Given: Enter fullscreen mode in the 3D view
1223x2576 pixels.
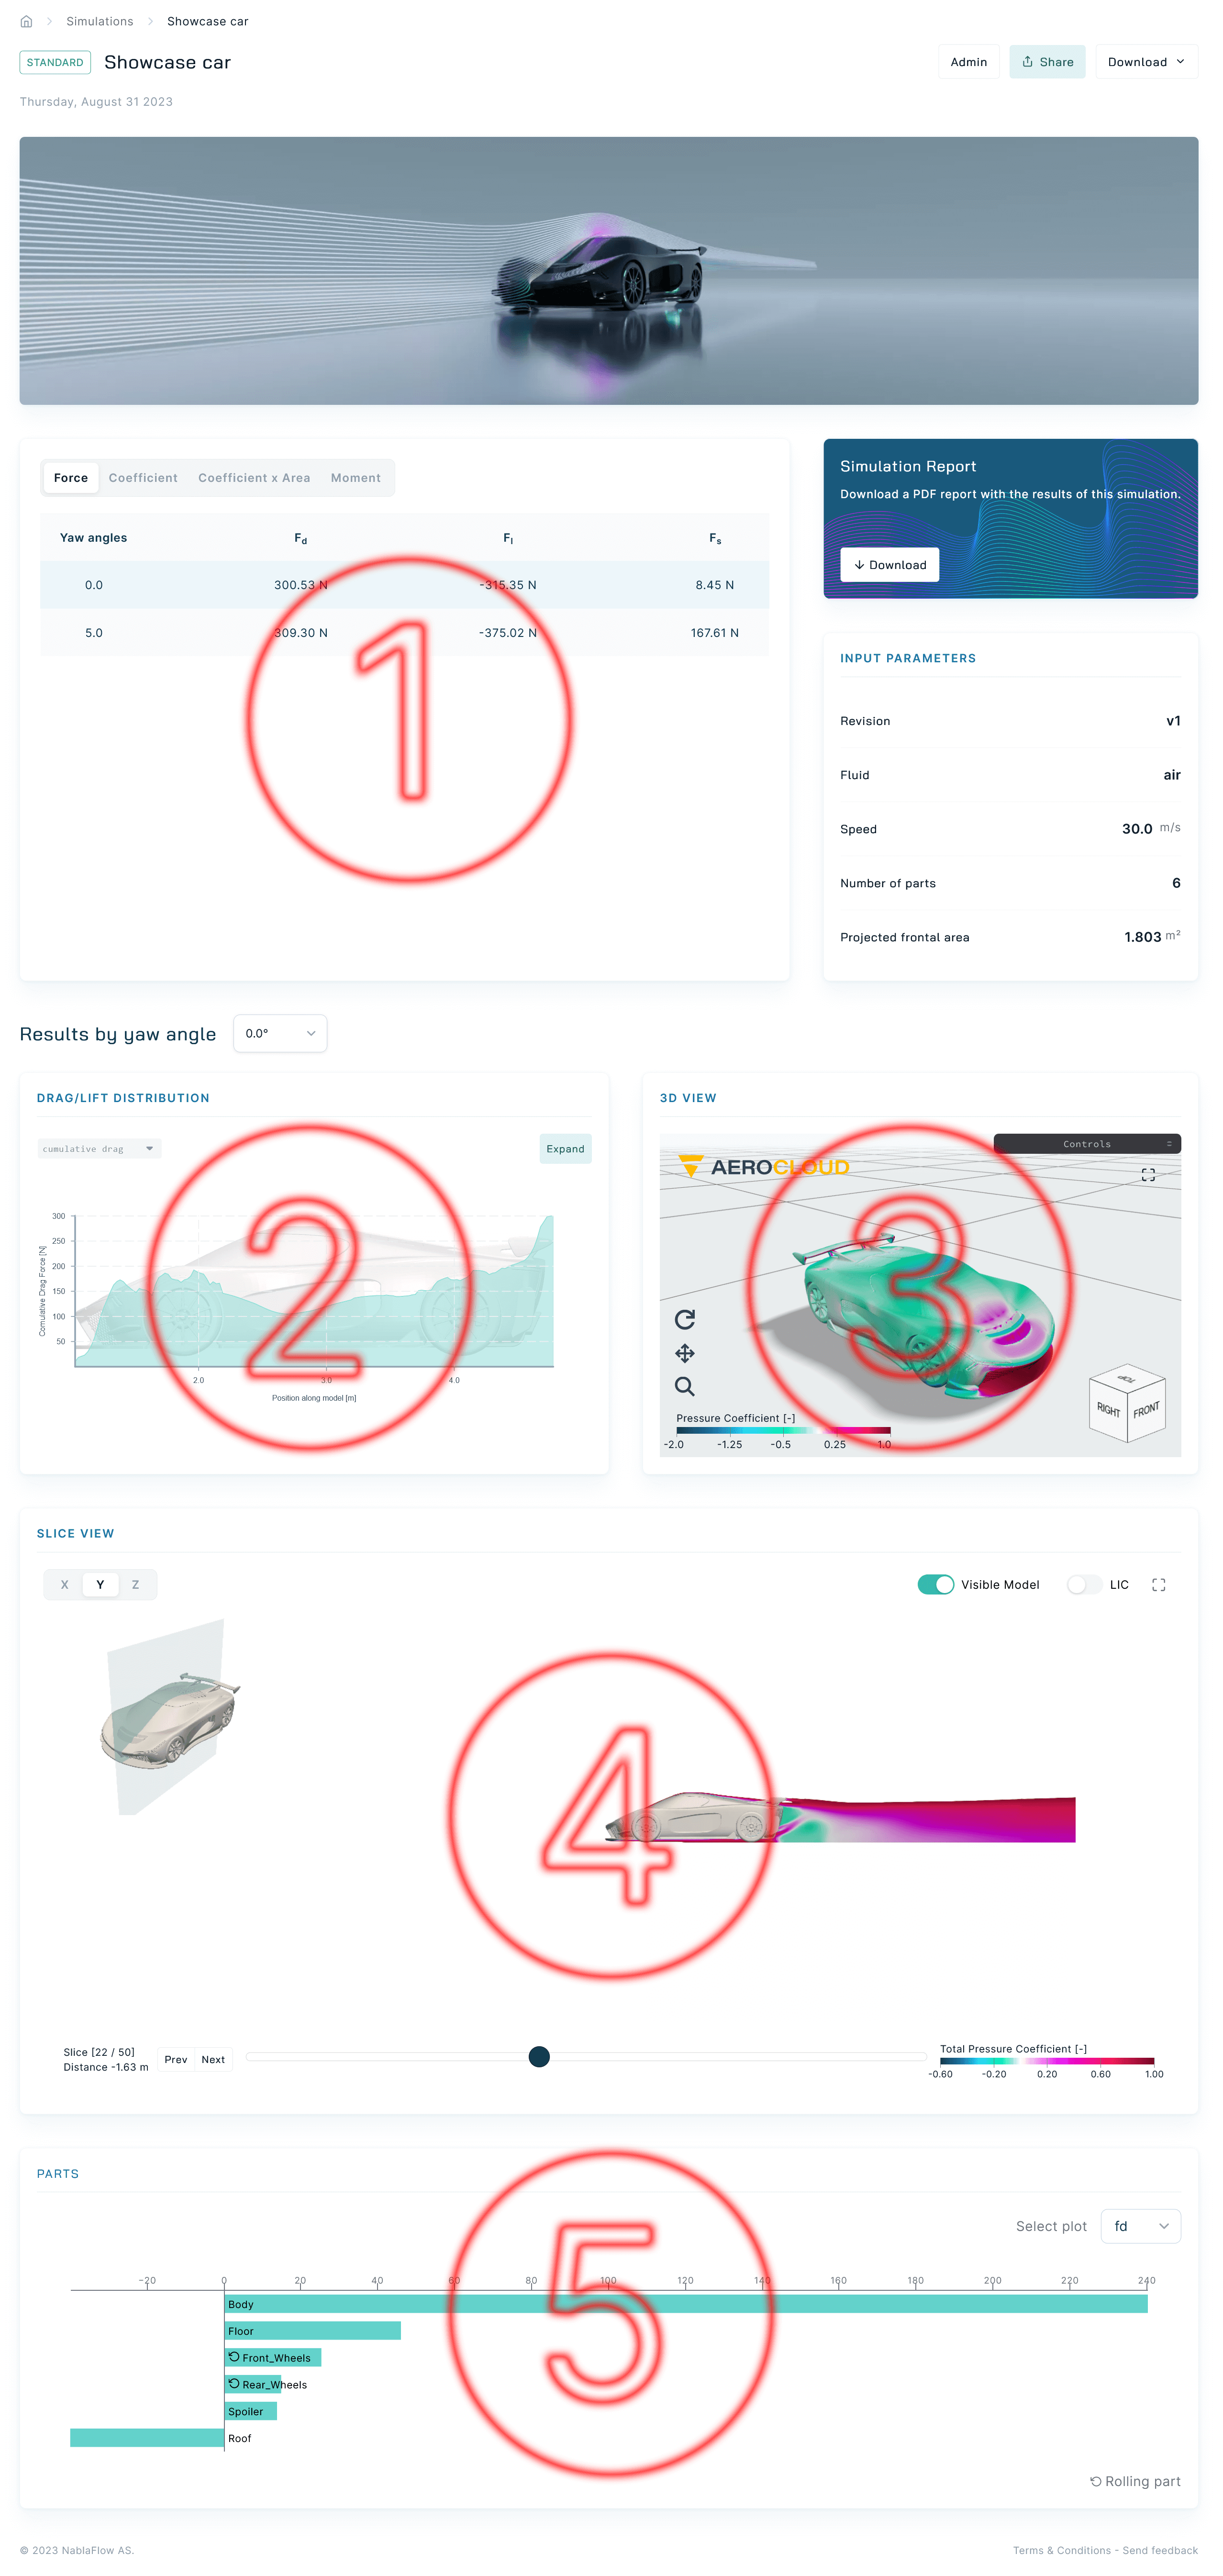Looking at the screenshot, I should (1148, 1176).
